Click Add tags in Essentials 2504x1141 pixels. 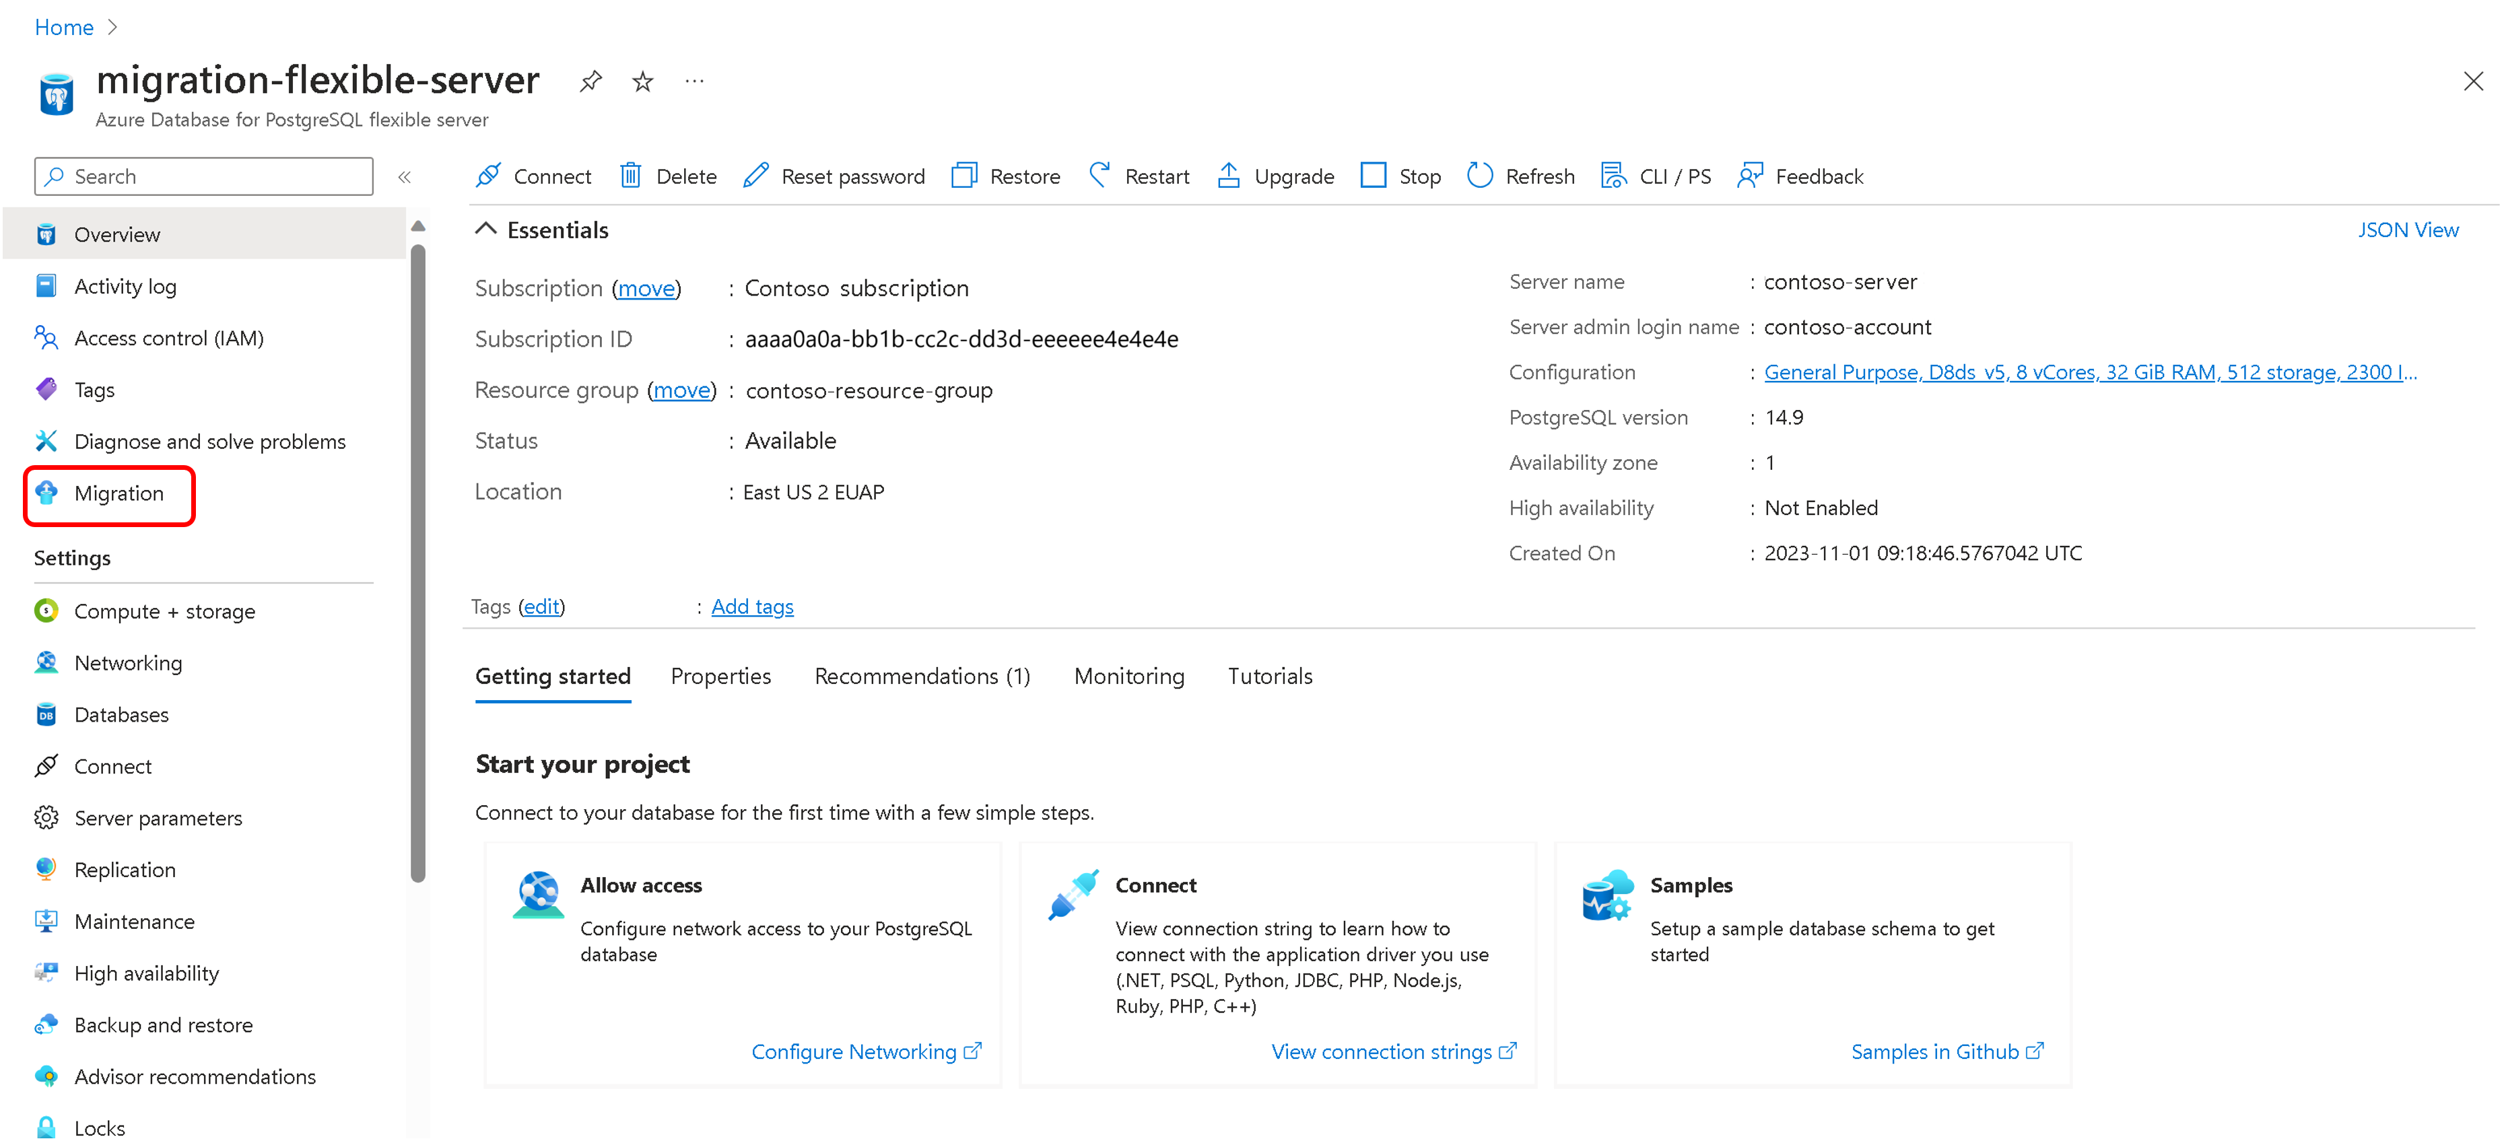tap(752, 605)
